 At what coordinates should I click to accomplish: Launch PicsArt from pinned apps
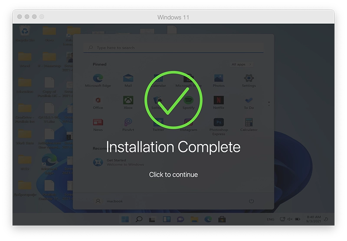(x=128, y=125)
